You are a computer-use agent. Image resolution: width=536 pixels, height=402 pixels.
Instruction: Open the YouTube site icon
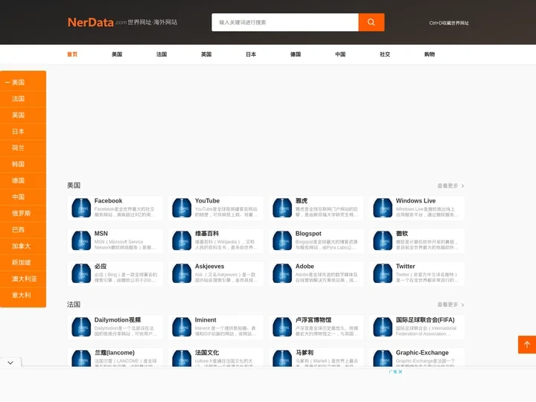point(182,208)
